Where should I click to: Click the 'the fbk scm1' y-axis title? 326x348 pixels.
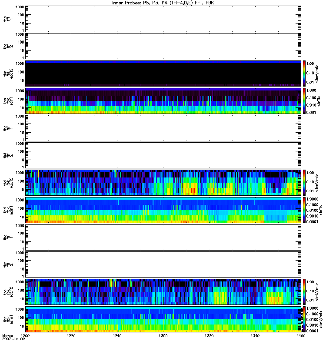pos(8,319)
